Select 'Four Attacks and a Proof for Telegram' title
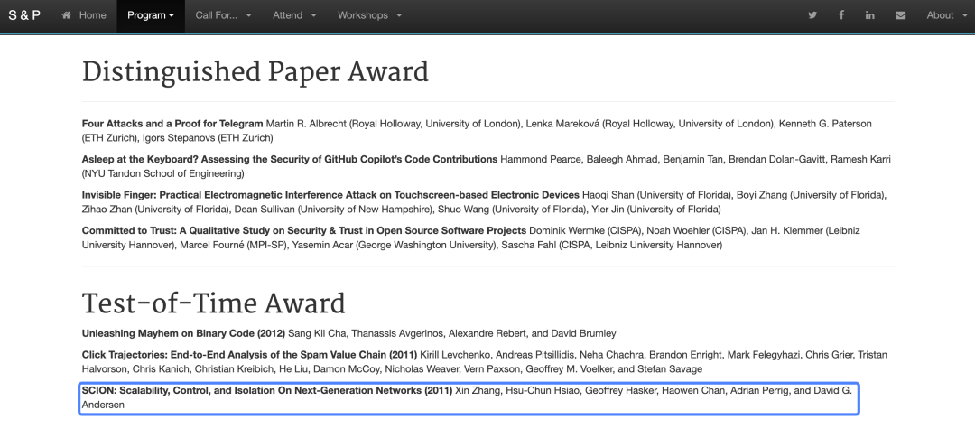 [172, 124]
